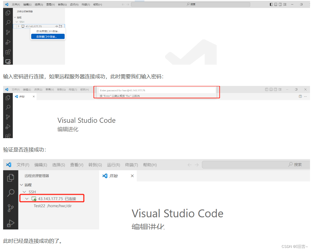Image resolution: width=312 pixels, height=251 pixels.
Task: Open customize layout icon in middle screenshot
Action: coord(280,90)
